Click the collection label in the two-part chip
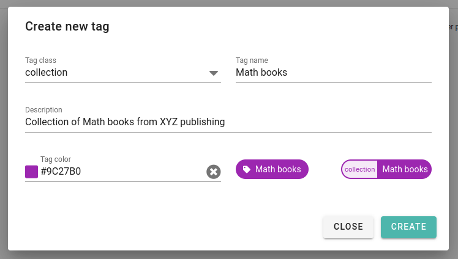This screenshot has height=259, width=458. point(359,169)
